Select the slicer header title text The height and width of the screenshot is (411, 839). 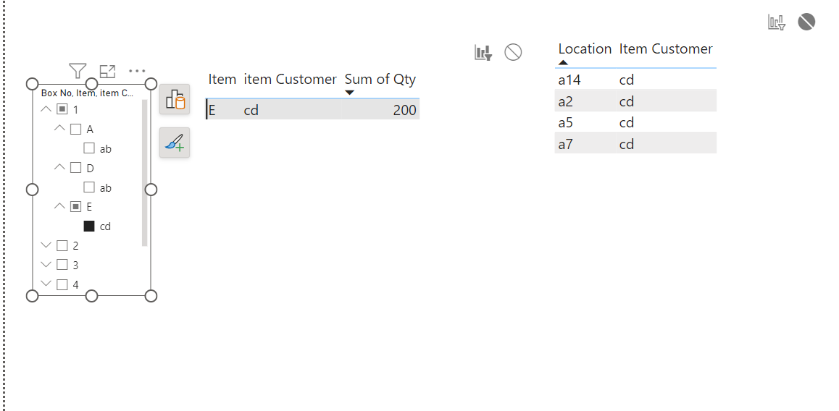tap(87, 93)
